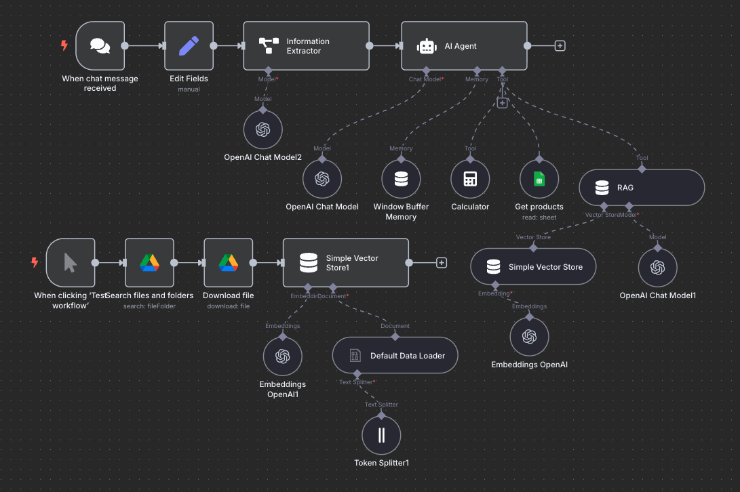Select the RAG tool node
This screenshot has width=740, height=492.
coord(642,187)
